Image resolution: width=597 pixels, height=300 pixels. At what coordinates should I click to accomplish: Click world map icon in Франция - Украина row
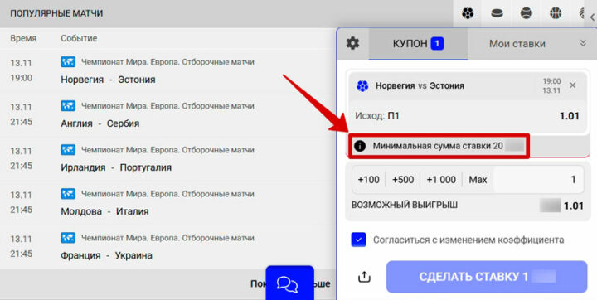tap(68, 238)
